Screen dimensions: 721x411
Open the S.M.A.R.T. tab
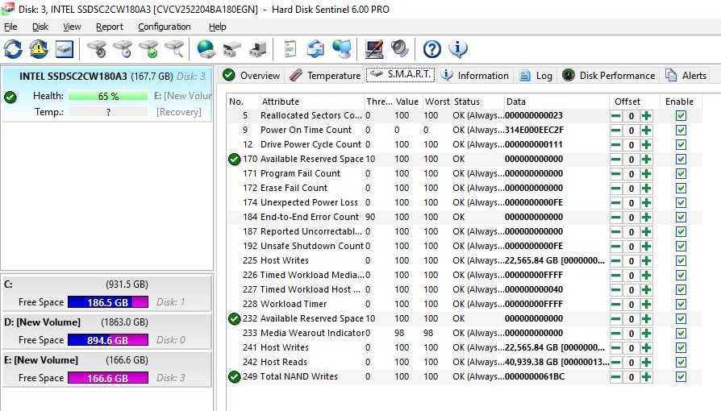(400, 74)
